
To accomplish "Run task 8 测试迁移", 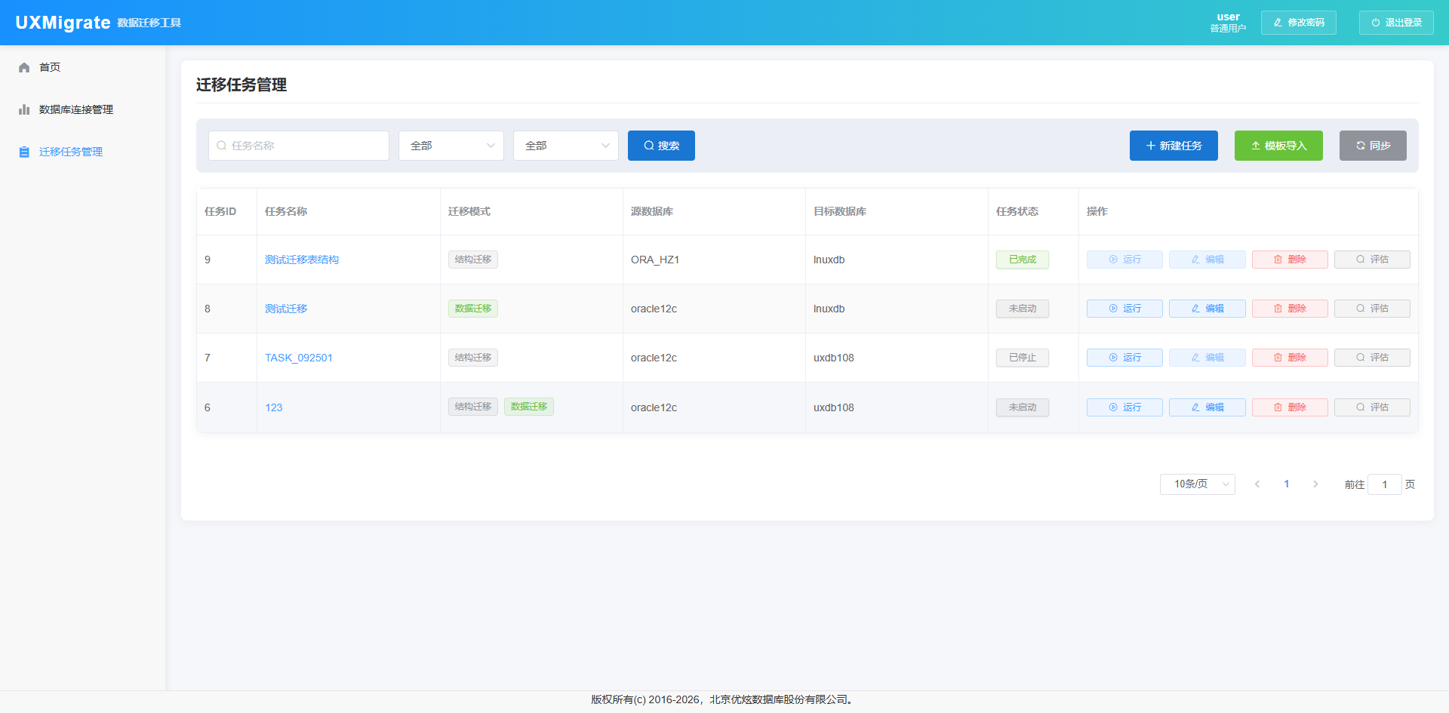I will [x=1124, y=309].
